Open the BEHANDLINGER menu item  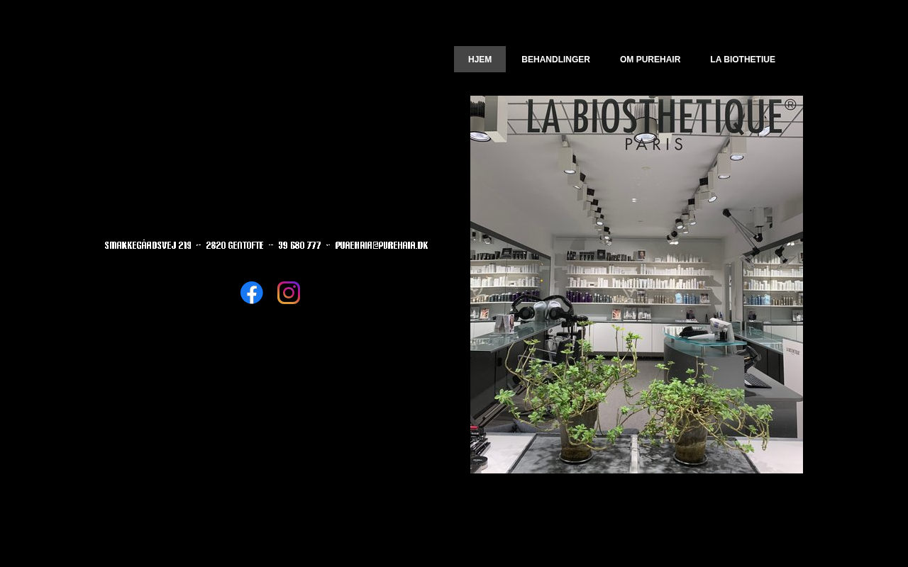(x=555, y=60)
